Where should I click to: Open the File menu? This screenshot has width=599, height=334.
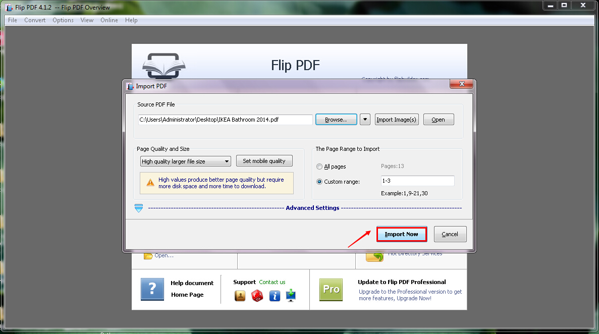[x=13, y=20]
